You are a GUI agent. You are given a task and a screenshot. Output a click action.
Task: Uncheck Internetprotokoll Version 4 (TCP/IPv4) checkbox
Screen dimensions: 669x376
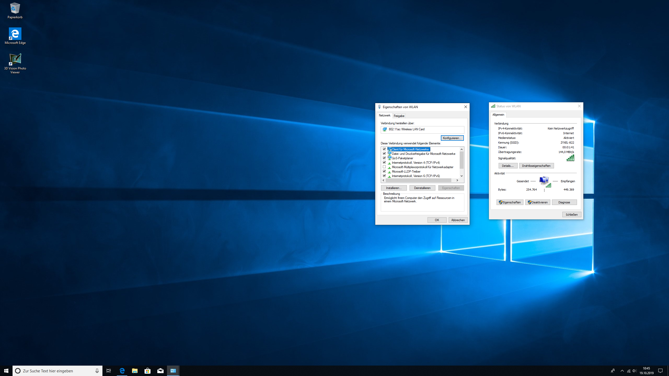[x=384, y=162]
